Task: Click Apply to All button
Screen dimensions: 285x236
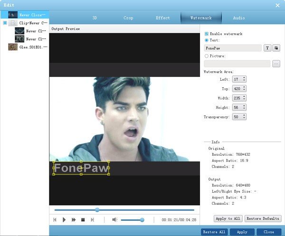Action: [x=228, y=218]
